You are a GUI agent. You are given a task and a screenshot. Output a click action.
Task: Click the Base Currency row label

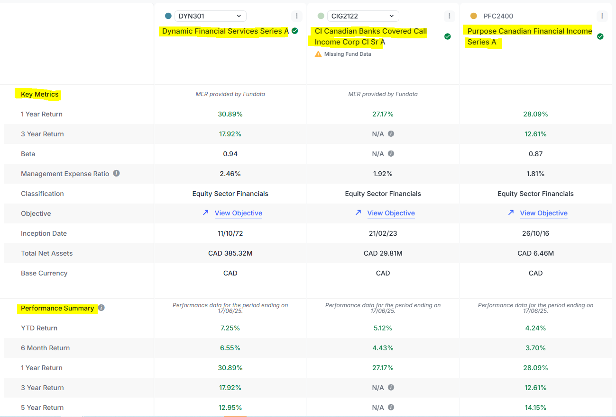tap(44, 273)
